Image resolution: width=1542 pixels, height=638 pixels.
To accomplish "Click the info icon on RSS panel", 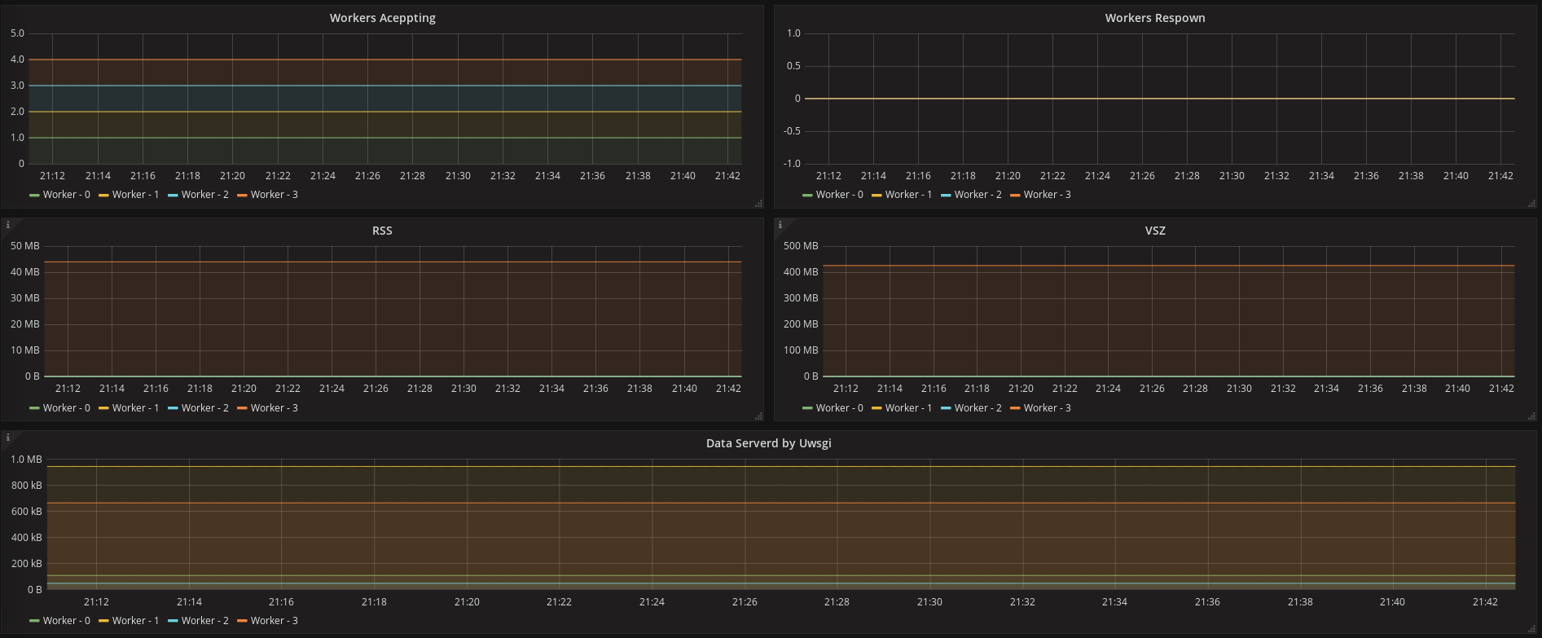I will [7, 225].
